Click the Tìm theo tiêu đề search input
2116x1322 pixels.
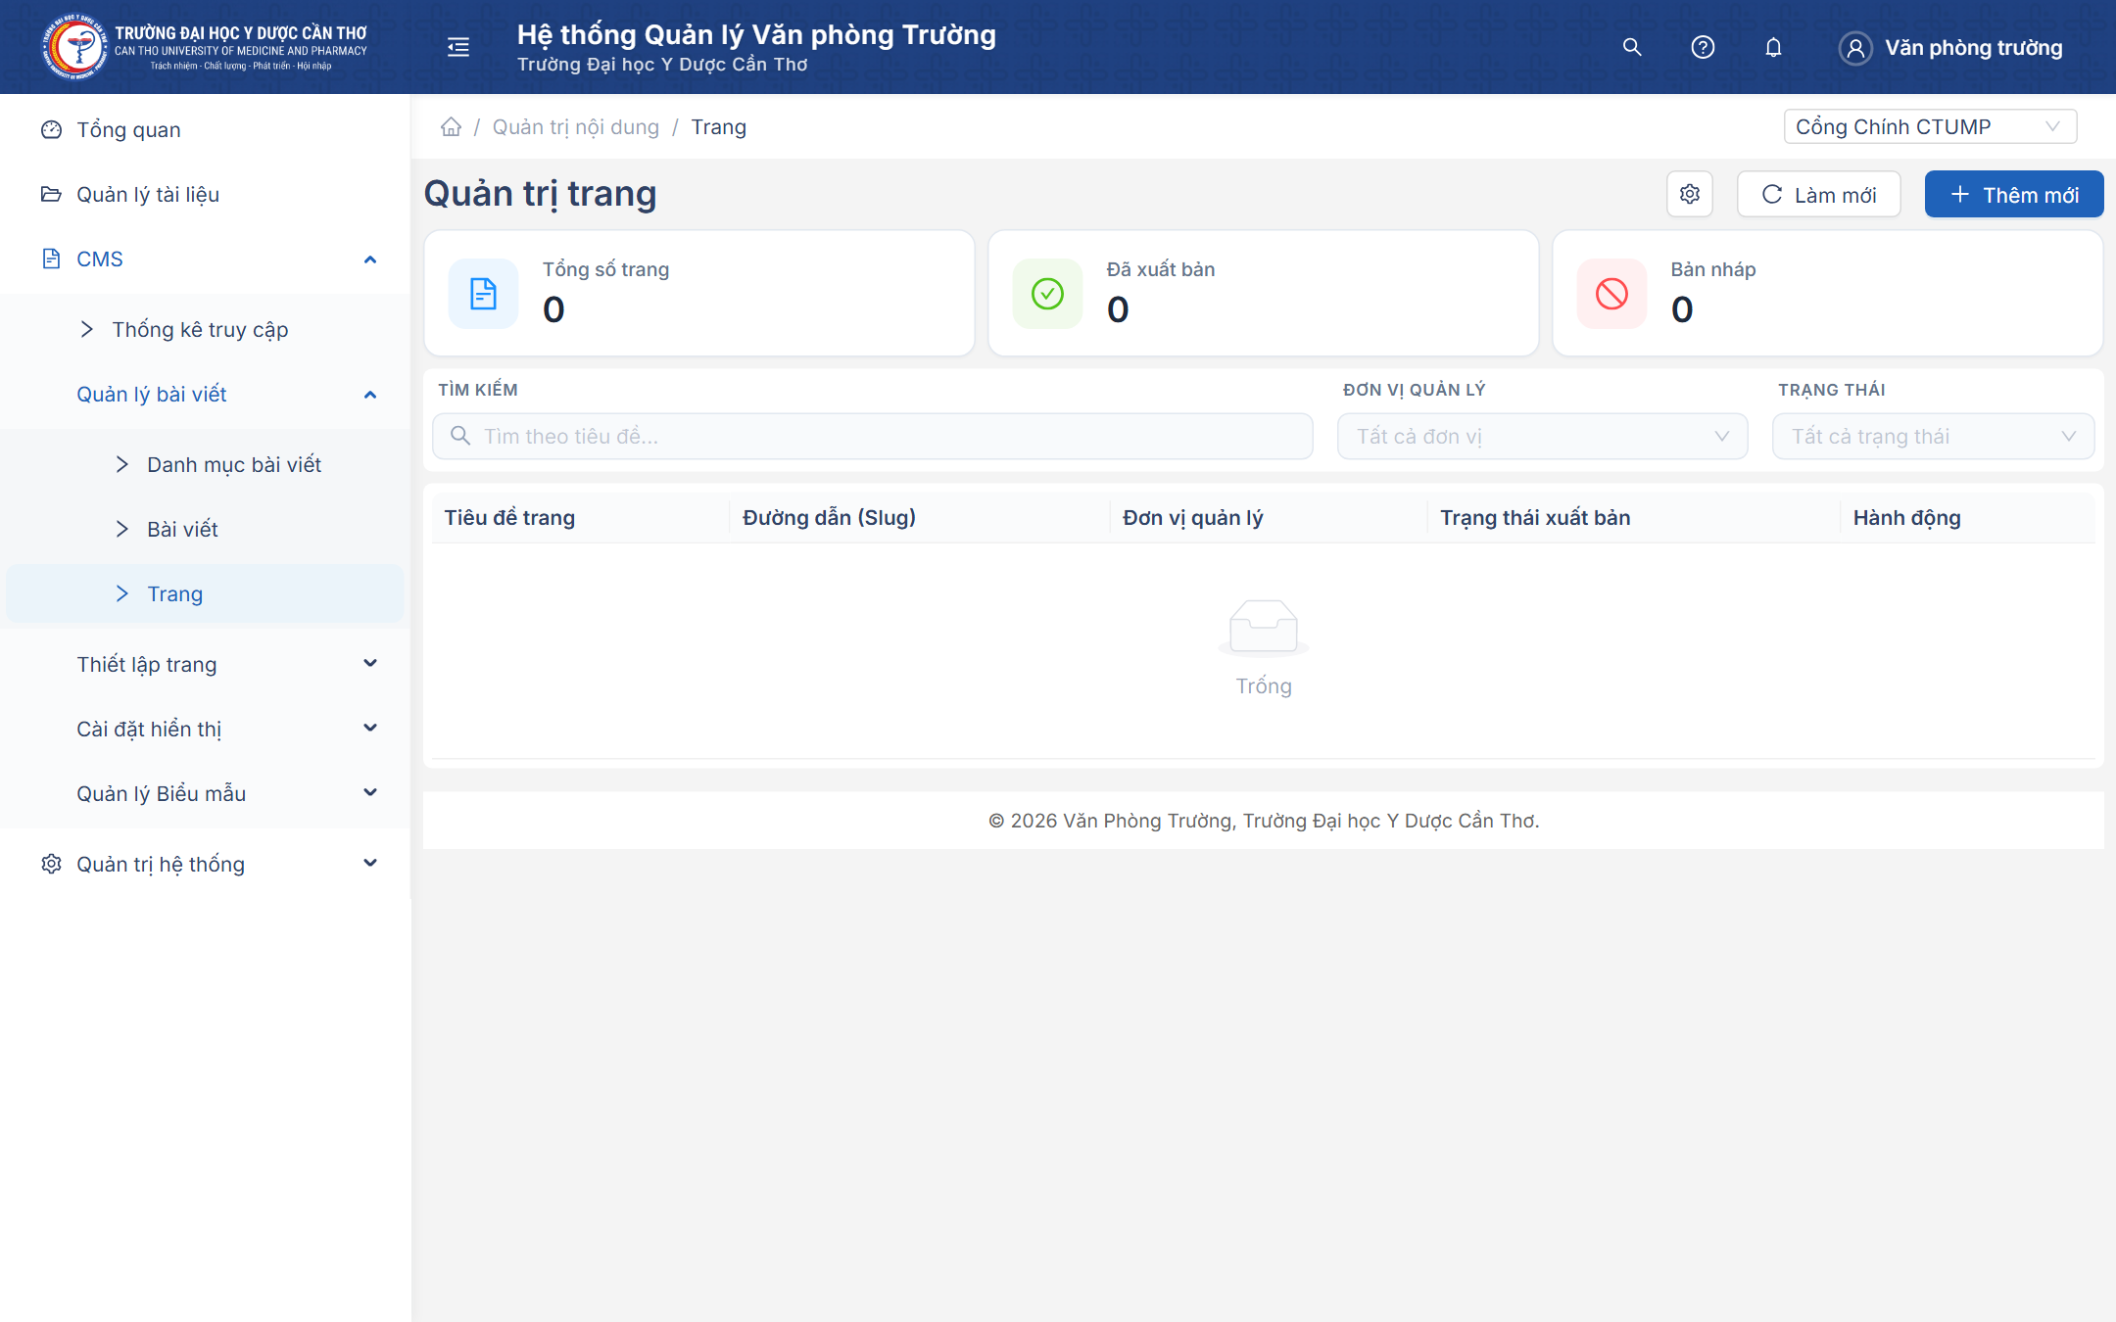(x=872, y=437)
